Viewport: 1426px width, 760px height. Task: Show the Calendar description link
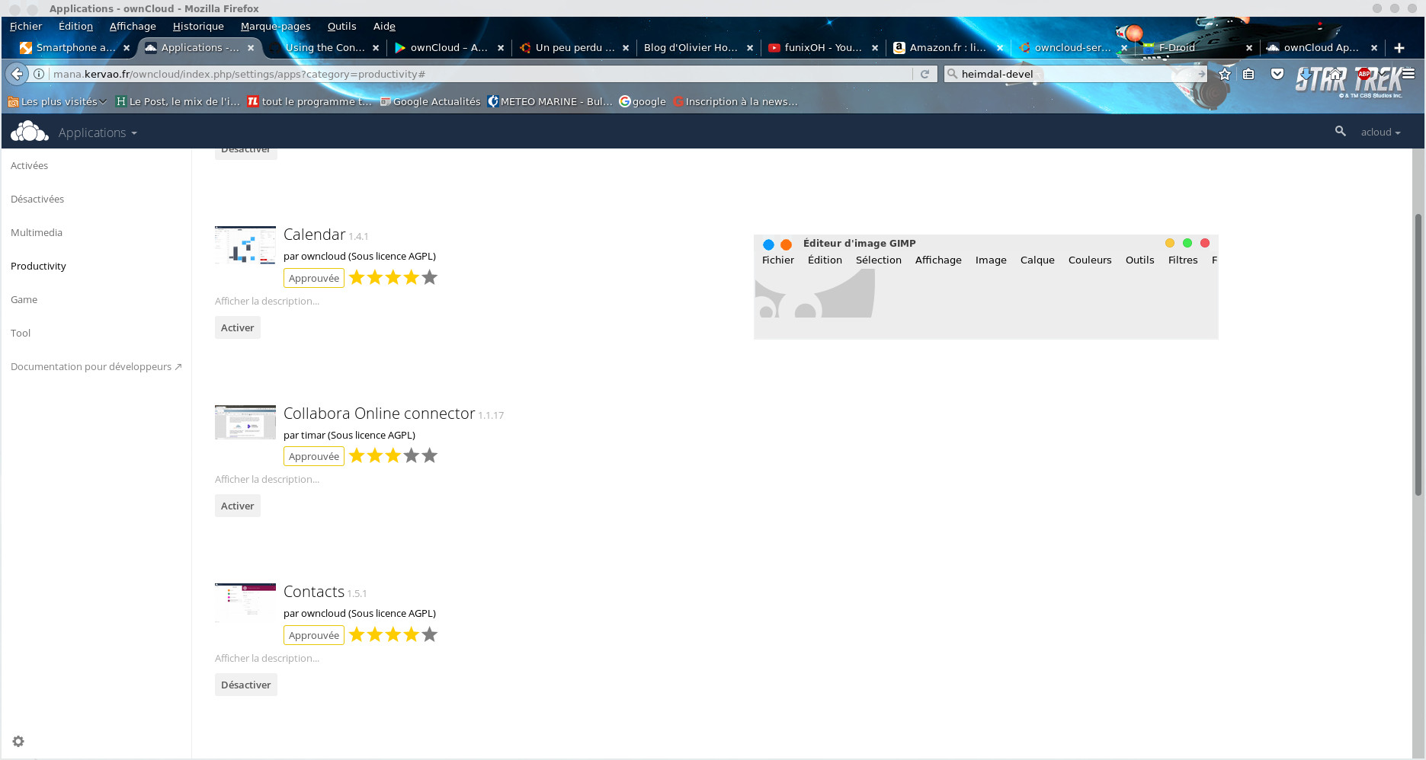(x=267, y=301)
